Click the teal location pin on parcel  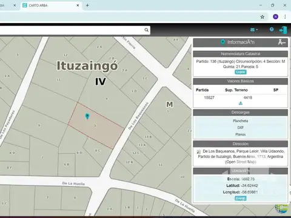pos(87,116)
